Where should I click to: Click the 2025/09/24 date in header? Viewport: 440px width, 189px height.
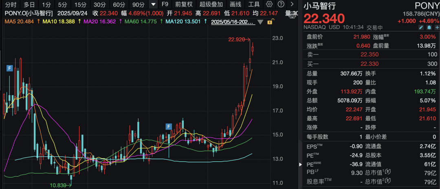tap(72, 13)
